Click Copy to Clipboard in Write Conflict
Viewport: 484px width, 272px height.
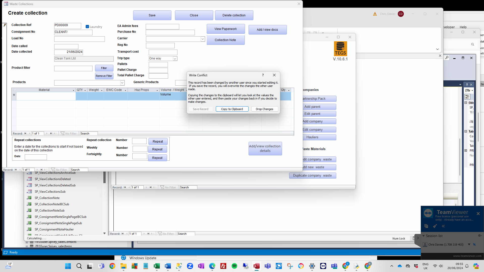(232, 109)
